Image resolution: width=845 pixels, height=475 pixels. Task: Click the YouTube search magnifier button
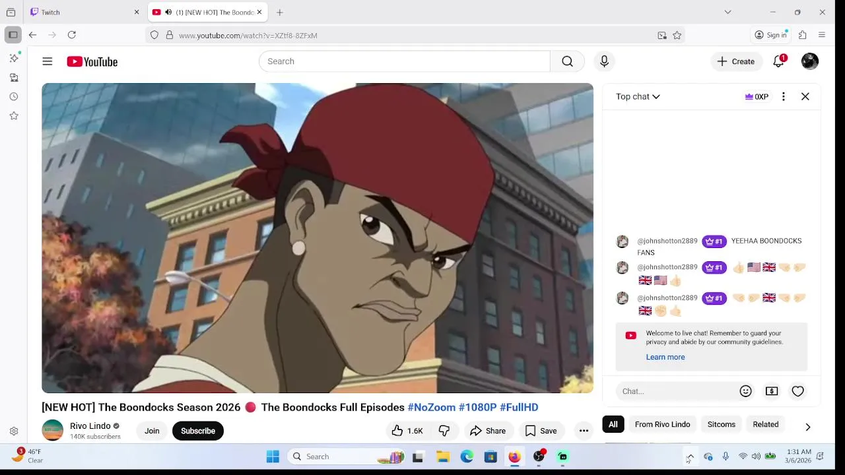[x=567, y=61]
